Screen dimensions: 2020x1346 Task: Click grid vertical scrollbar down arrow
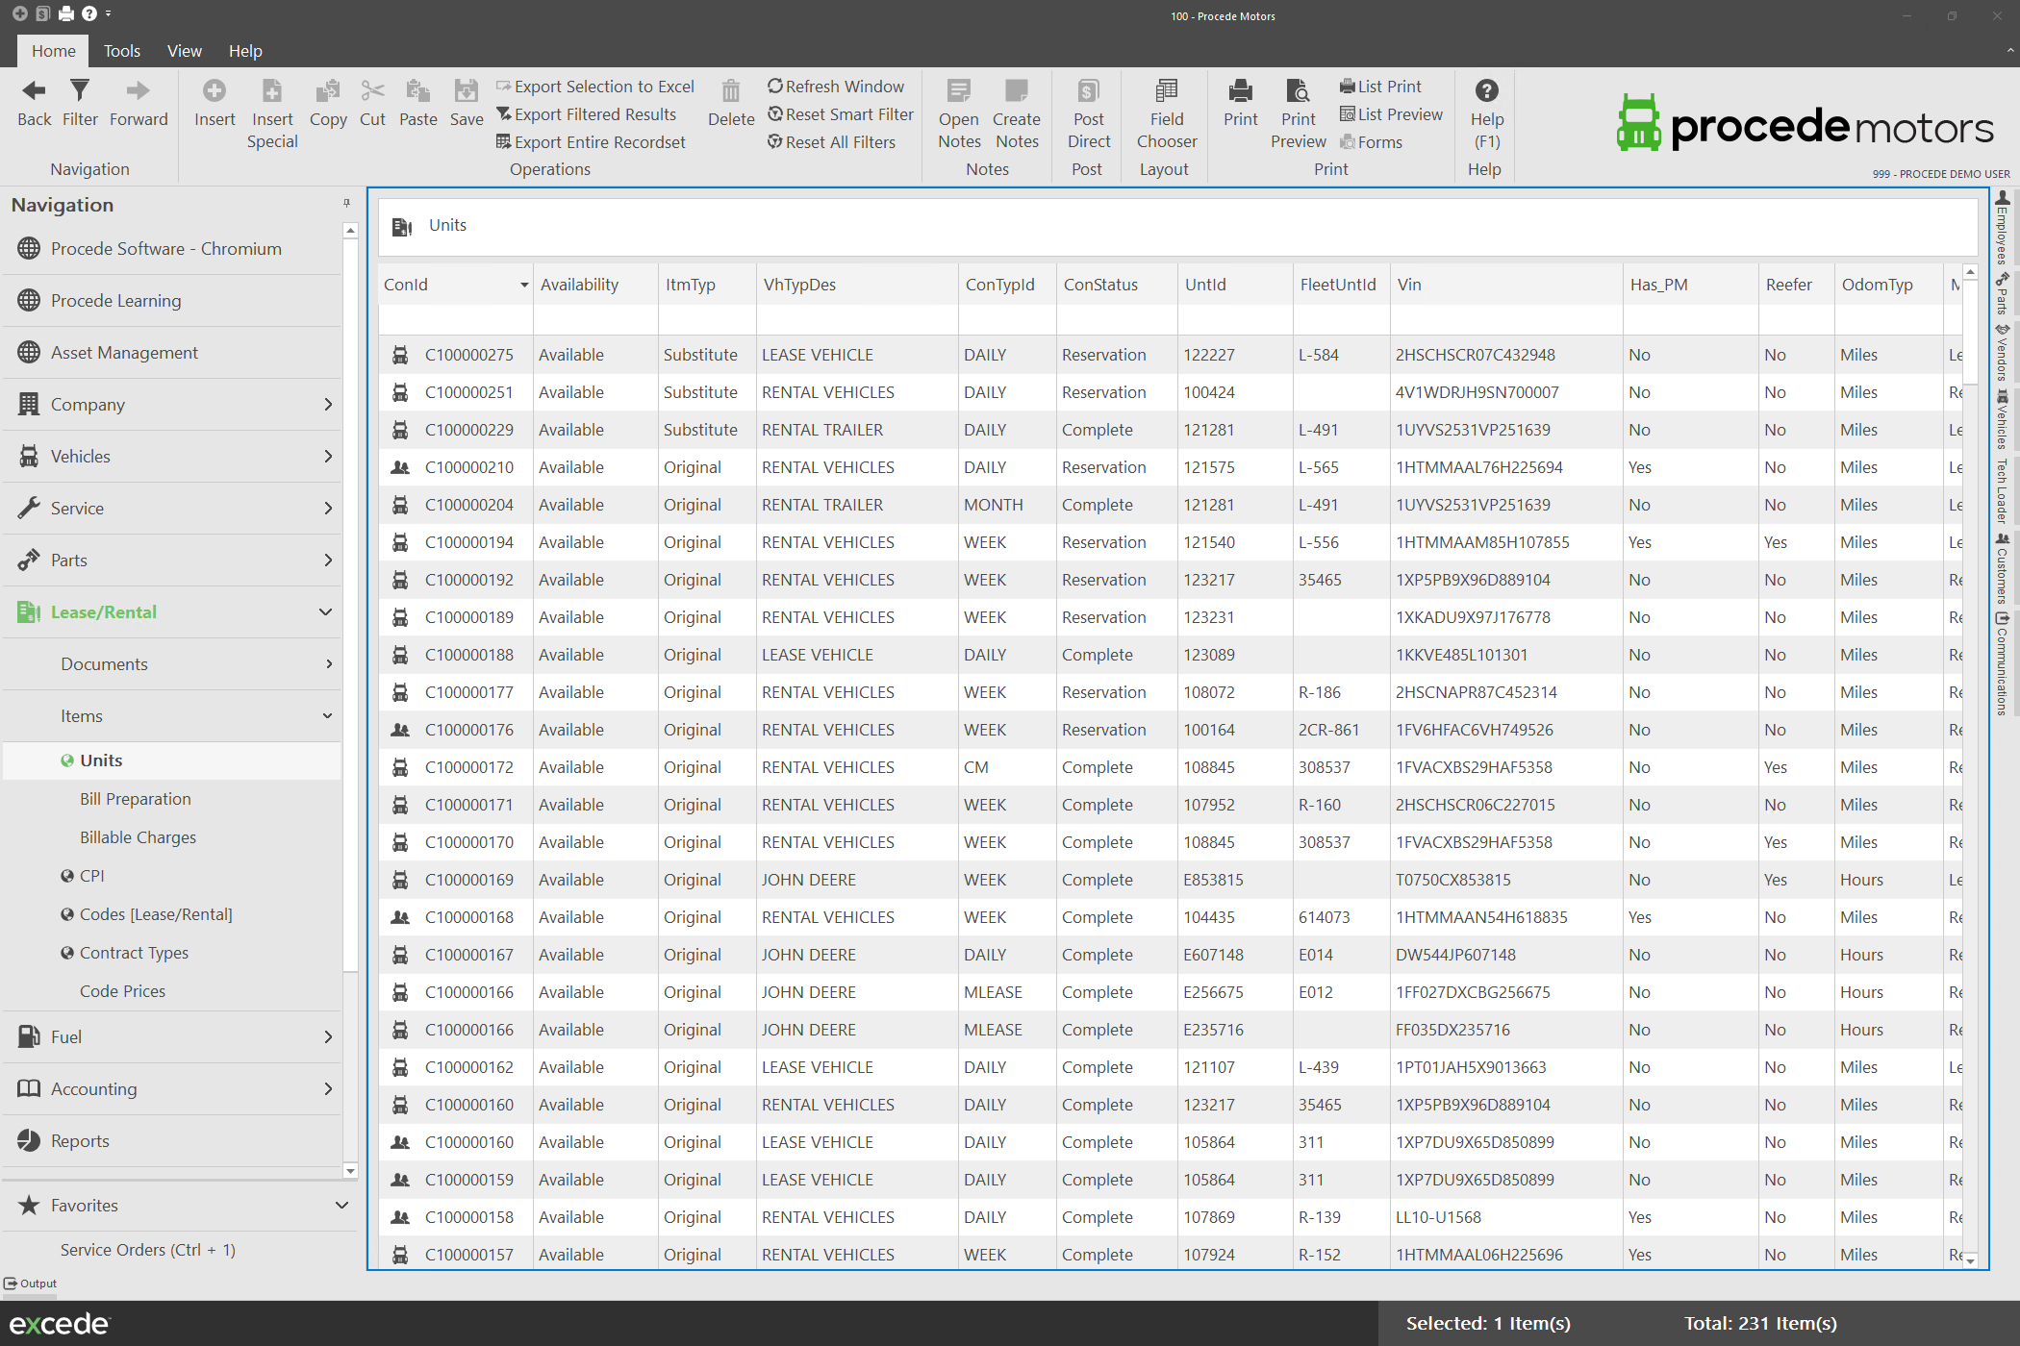[1971, 1259]
